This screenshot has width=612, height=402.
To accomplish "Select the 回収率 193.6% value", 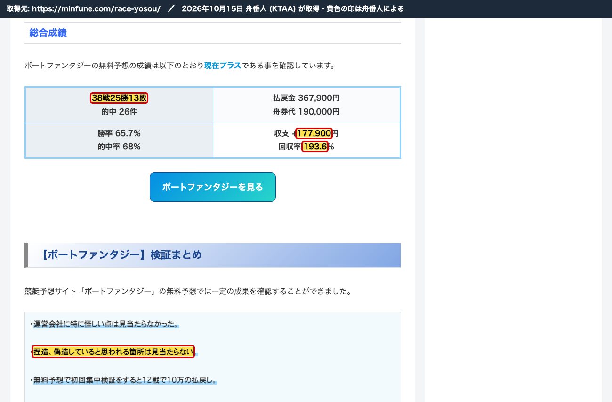I will 306,147.
